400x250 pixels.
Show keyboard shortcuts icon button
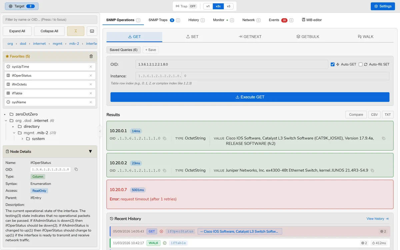click(92, 31)
